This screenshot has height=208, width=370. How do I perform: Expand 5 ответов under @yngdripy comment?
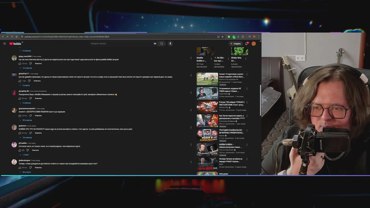pos(25,103)
